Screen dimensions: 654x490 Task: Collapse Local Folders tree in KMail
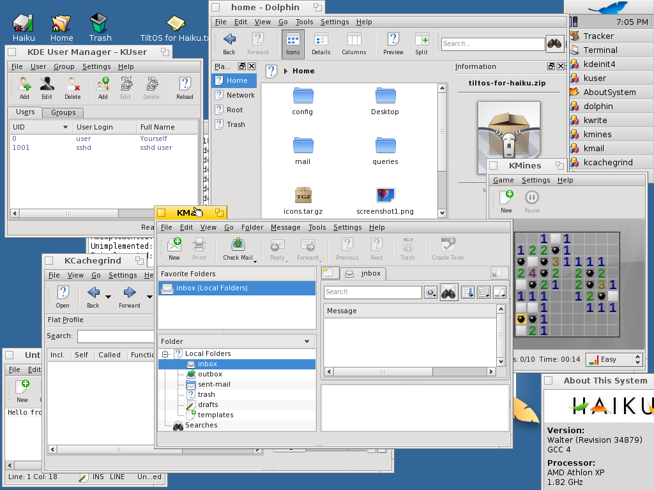[165, 354]
